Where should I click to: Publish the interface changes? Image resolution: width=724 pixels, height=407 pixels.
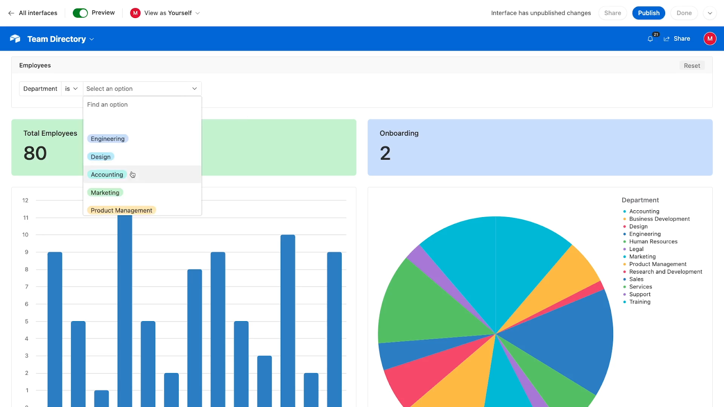pos(648,13)
